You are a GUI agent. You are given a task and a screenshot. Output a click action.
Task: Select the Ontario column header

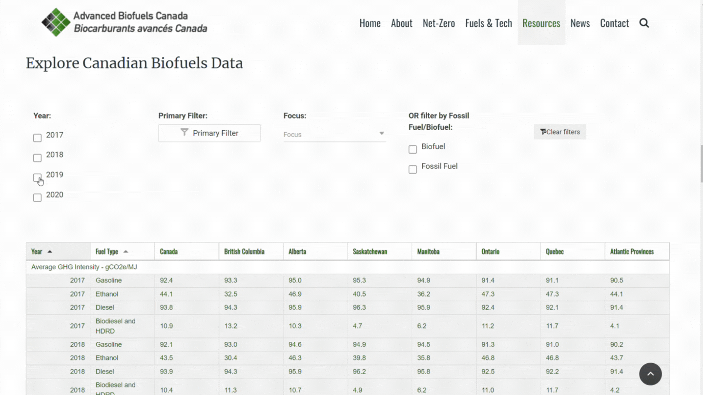(508, 252)
